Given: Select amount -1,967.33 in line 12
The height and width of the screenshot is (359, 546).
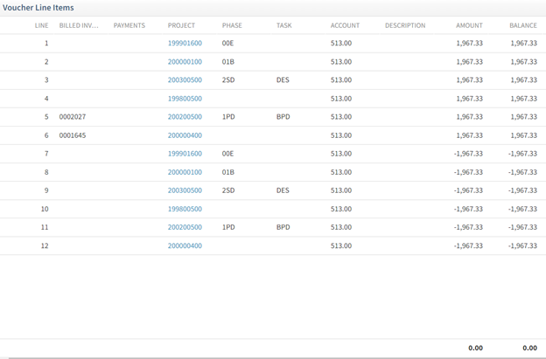Looking at the screenshot, I should (x=468, y=246).
